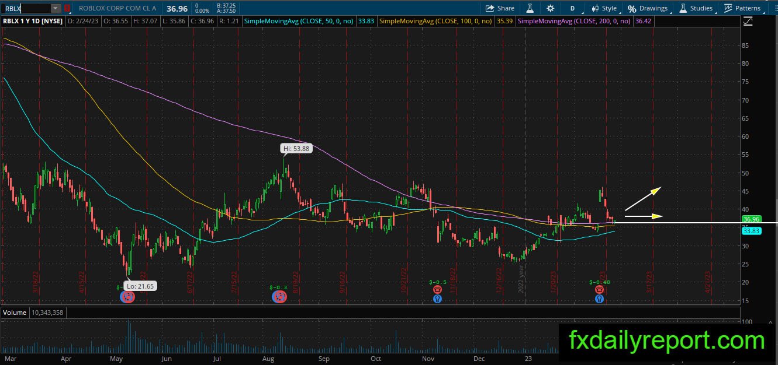Click the 33.83 cyan axis price tag
Screen dimensions: 778x365
click(751, 231)
